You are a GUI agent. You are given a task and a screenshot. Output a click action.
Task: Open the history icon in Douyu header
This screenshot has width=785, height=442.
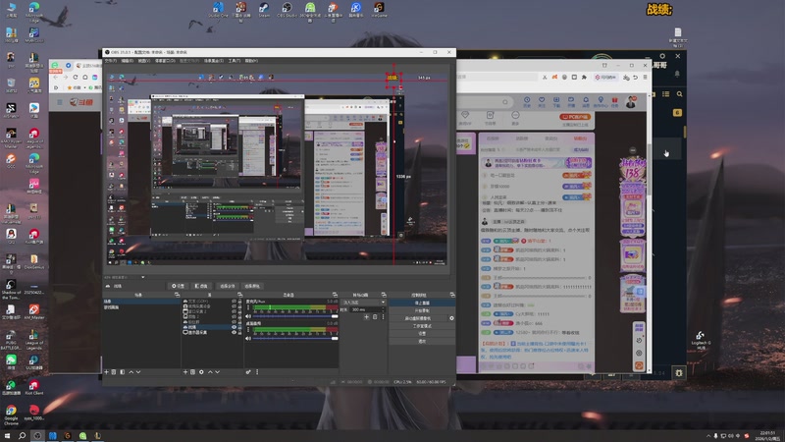pos(527,102)
